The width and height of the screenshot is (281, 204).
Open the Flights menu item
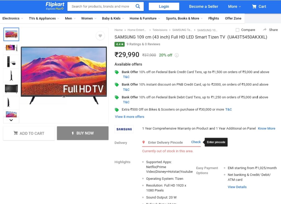[213, 18]
